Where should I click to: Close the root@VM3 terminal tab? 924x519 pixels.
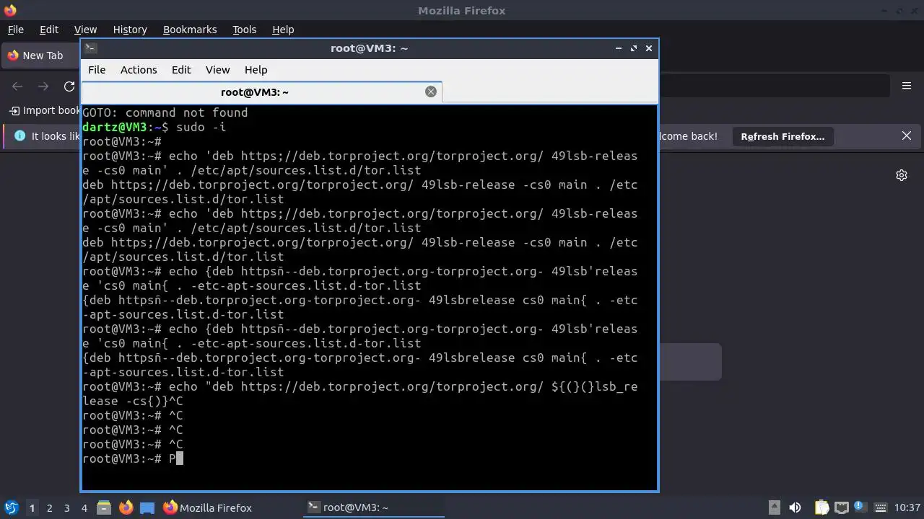[431, 92]
